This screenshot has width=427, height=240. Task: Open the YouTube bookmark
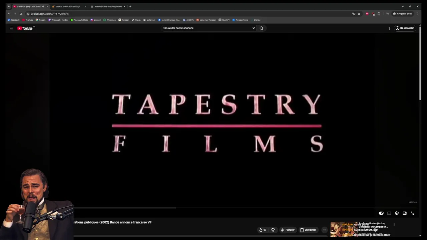pyautogui.click(x=28, y=20)
